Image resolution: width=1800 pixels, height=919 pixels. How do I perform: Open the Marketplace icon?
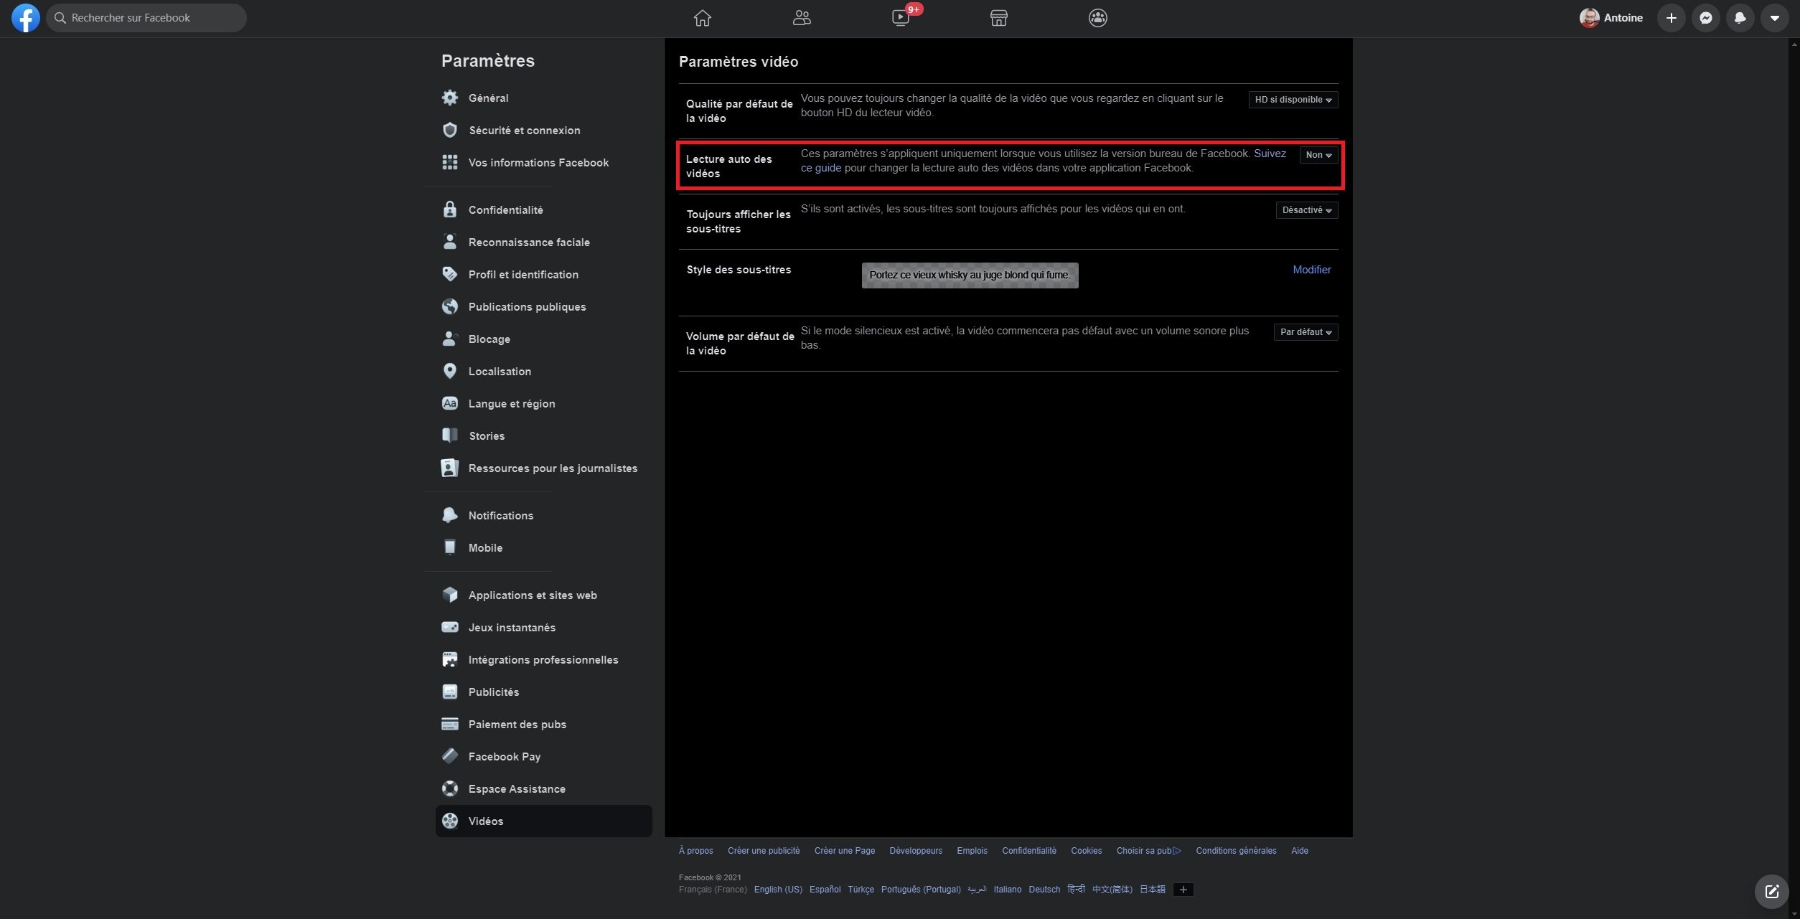pyautogui.click(x=998, y=18)
